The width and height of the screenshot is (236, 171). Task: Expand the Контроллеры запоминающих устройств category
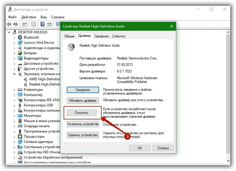click(x=14, y=111)
